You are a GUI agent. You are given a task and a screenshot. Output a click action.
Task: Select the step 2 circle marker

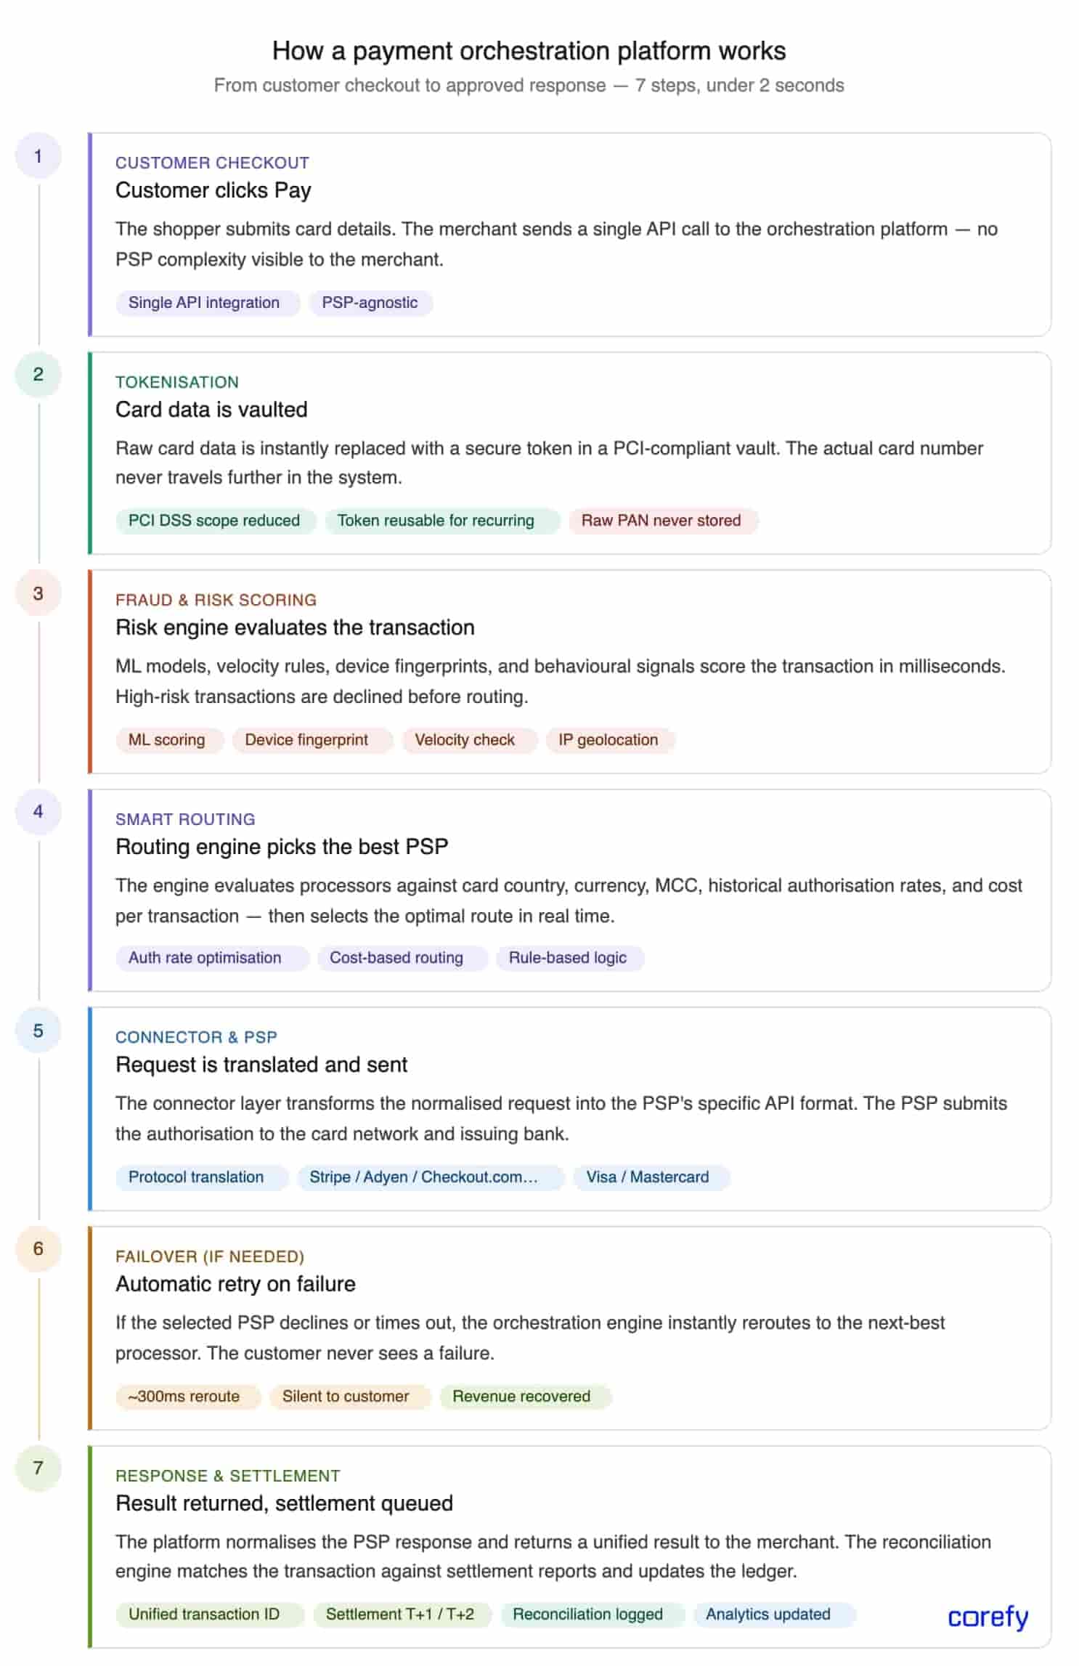pos(38,375)
